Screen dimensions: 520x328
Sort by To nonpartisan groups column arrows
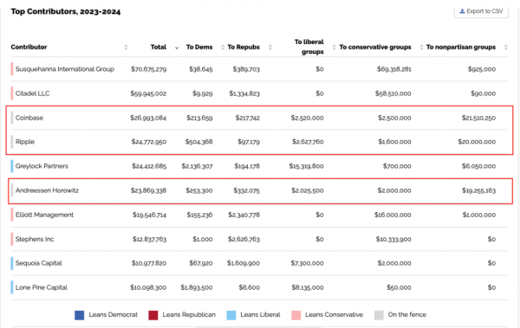tap(506, 47)
